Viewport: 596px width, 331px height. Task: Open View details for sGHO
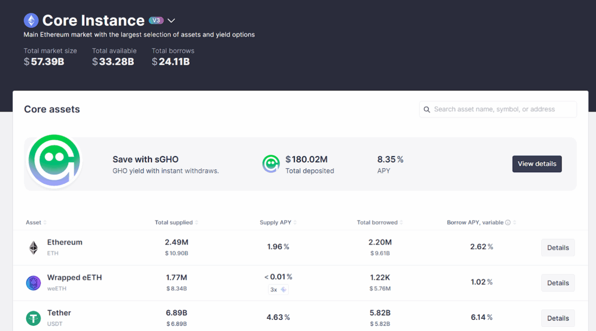[x=537, y=164]
